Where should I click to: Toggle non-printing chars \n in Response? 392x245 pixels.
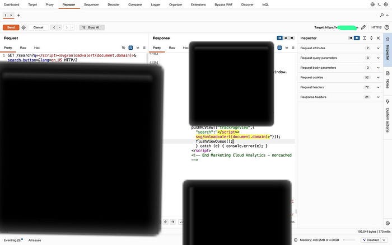pyautogui.click(x=287, y=48)
